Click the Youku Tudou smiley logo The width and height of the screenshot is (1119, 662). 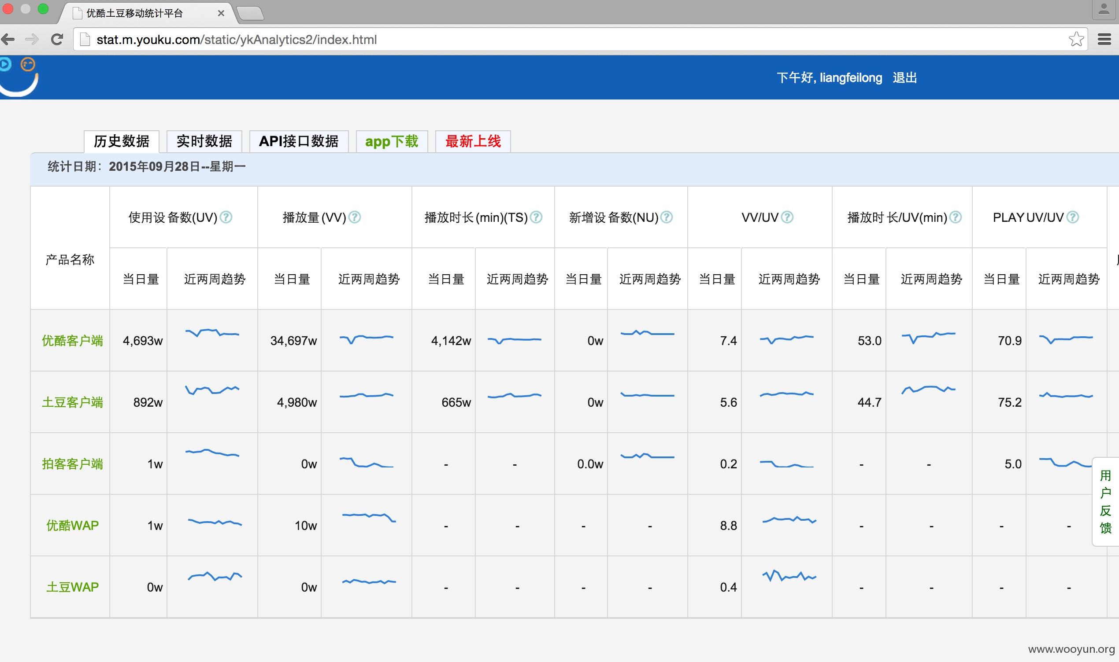19,77
